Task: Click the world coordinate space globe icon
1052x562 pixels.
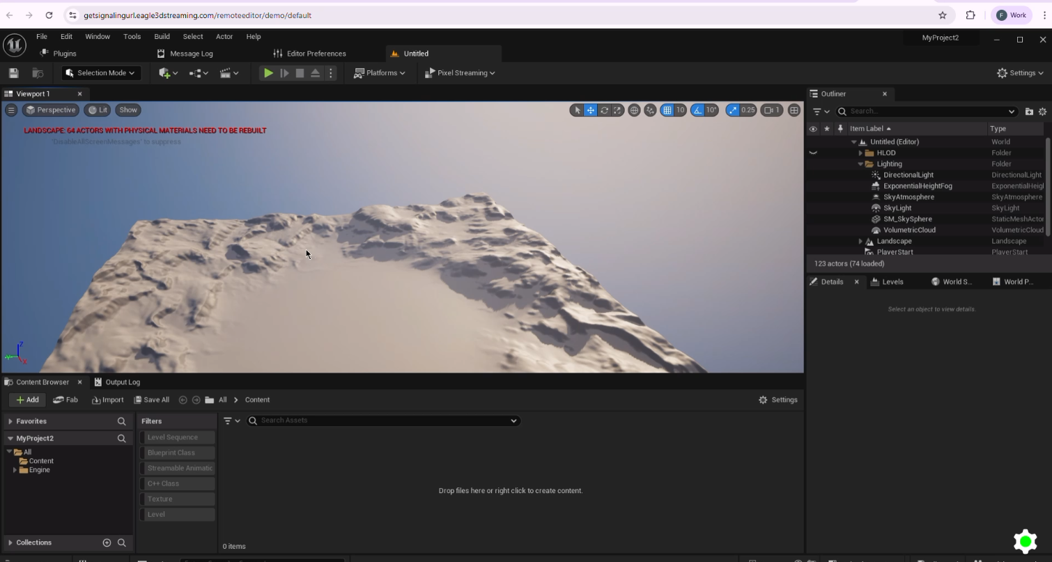Action: click(x=634, y=110)
